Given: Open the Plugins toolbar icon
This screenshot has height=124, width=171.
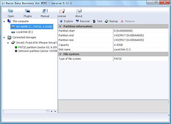Looking at the screenshot, I should pyautogui.click(x=28, y=11).
